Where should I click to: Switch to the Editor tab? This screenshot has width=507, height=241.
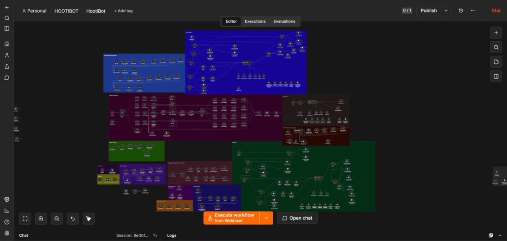tap(231, 21)
